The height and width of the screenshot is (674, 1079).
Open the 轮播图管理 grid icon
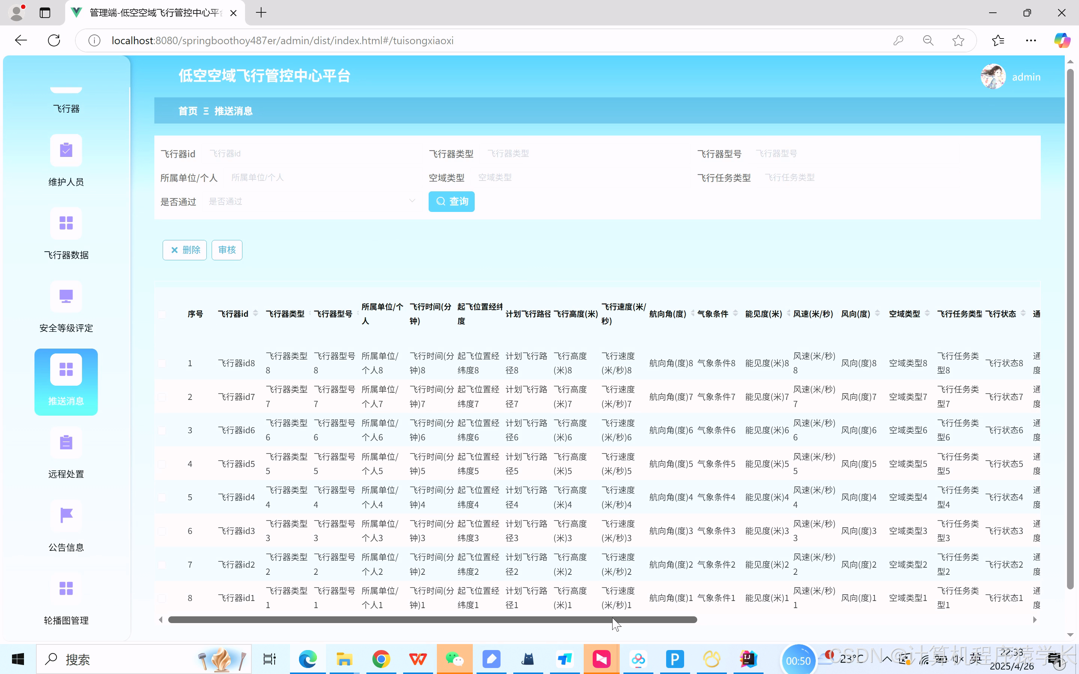(x=66, y=588)
